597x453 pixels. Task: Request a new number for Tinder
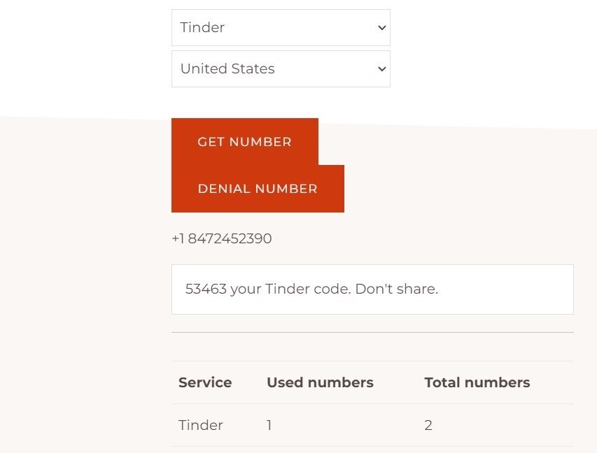[x=244, y=142]
